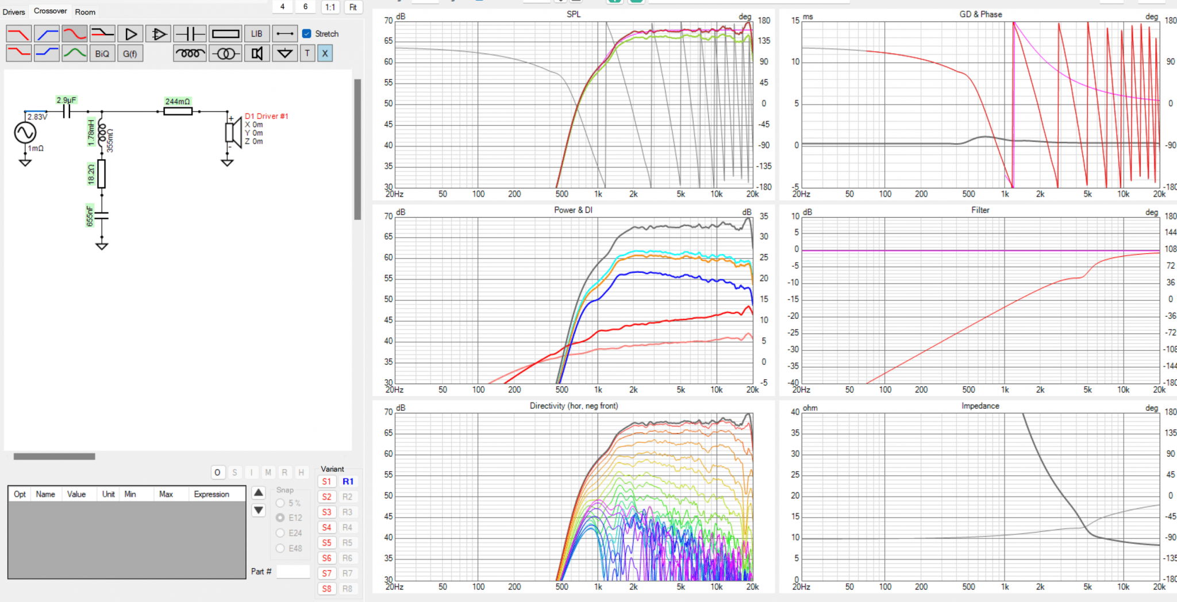Recall variant R1

[348, 481]
